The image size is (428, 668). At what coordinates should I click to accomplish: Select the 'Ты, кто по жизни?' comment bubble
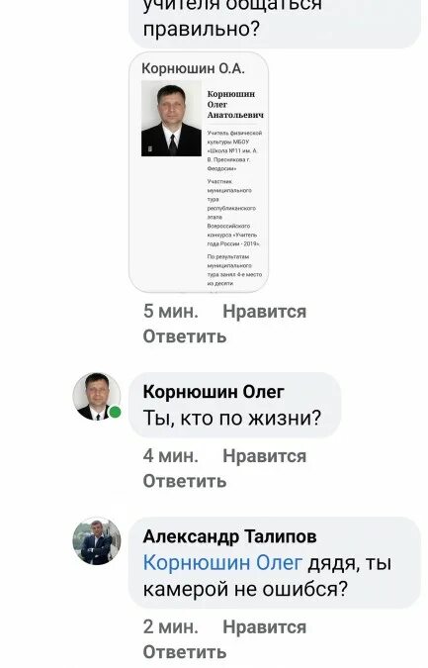[235, 405]
